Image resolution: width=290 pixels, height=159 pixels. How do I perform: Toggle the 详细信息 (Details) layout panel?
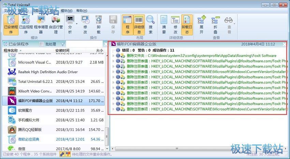pyautogui.click(x=139, y=25)
